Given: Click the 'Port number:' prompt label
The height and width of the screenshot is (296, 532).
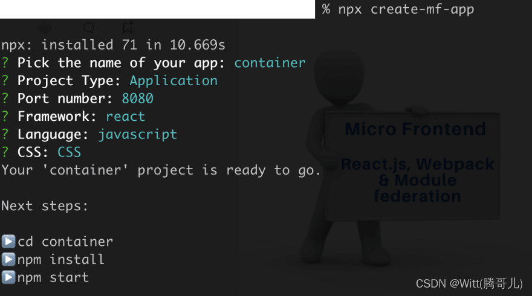Looking at the screenshot, I should 65,98.
